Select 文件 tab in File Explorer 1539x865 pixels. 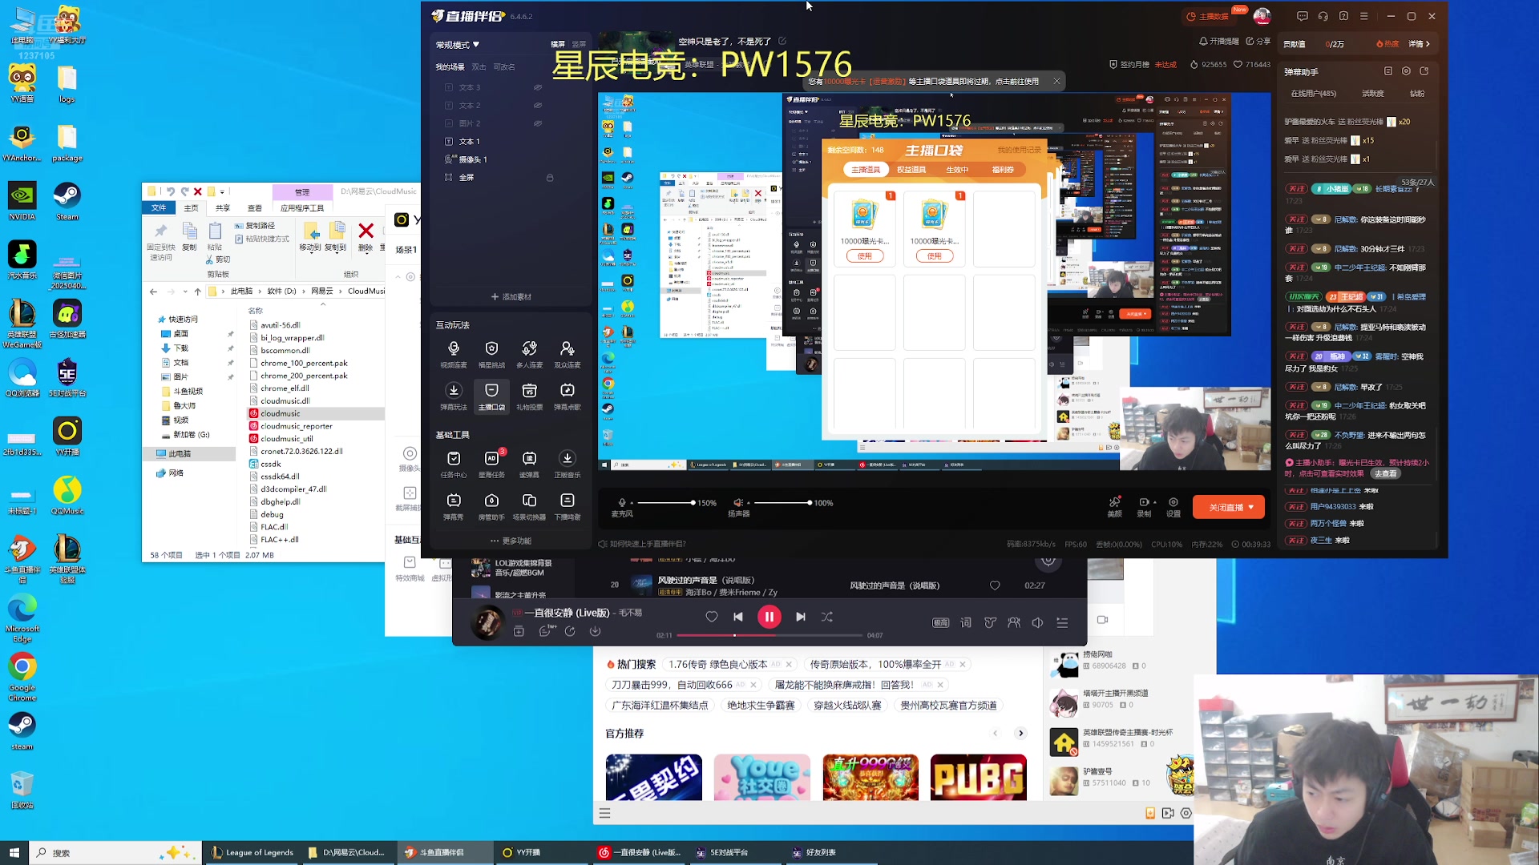coord(159,207)
